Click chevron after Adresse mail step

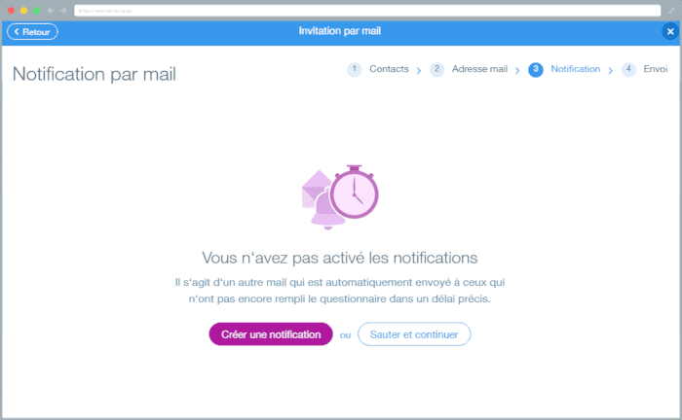(517, 70)
